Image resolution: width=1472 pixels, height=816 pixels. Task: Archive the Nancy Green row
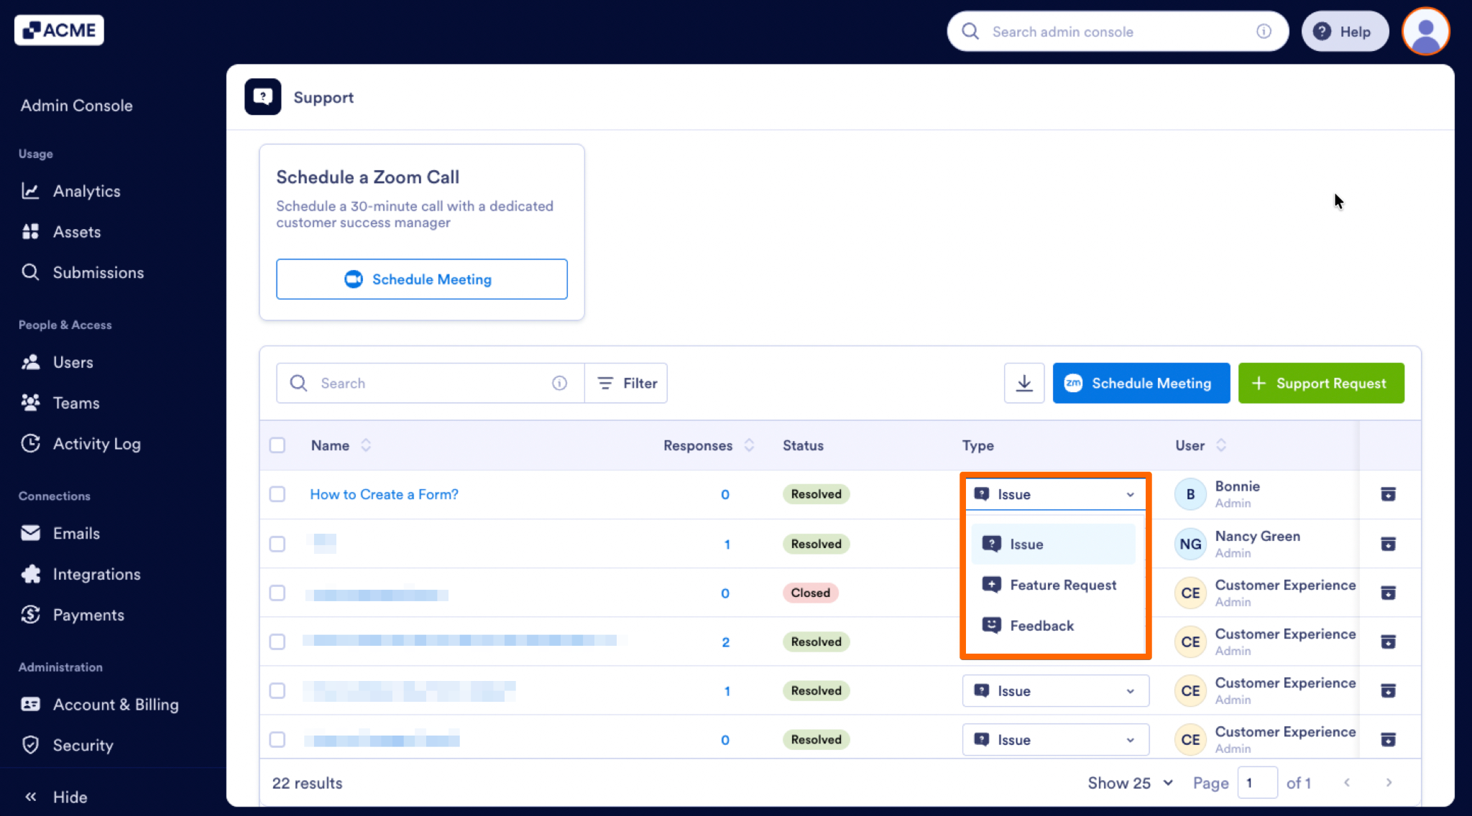pyautogui.click(x=1388, y=544)
